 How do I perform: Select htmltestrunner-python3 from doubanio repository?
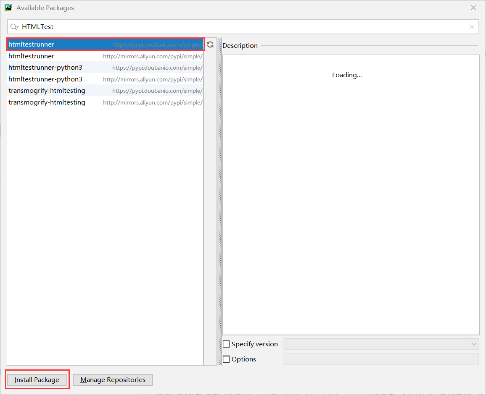pos(106,68)
